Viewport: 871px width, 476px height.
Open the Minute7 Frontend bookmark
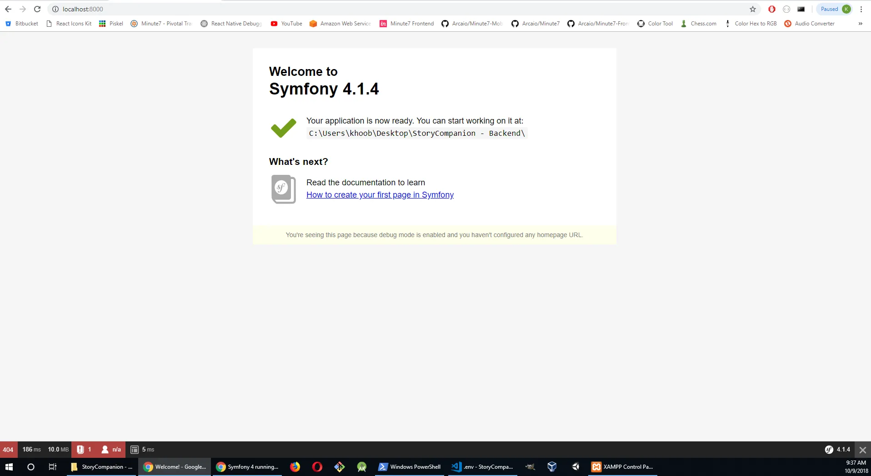coord(407,24)
